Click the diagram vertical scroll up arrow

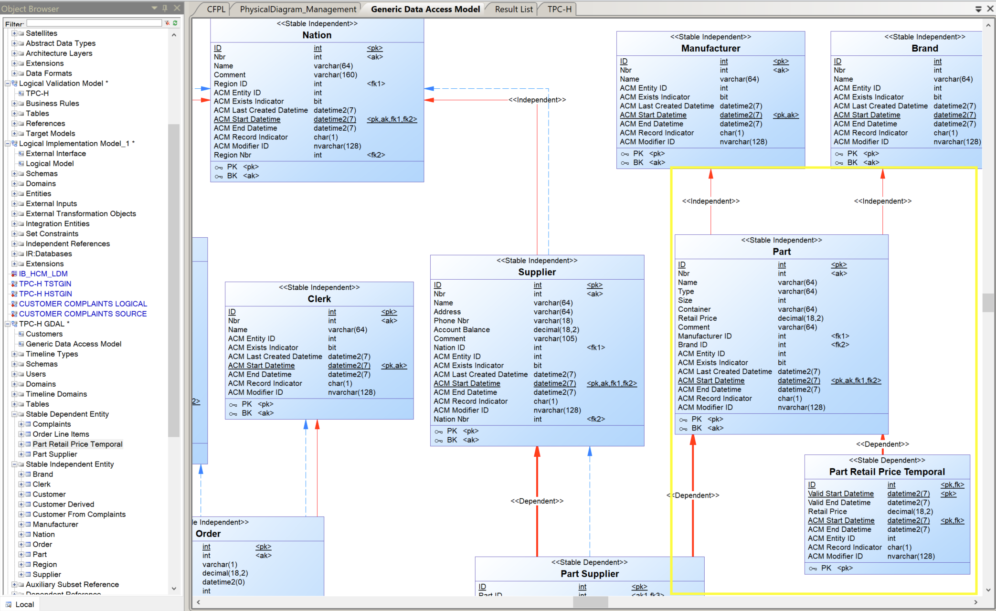click(988, 25)
